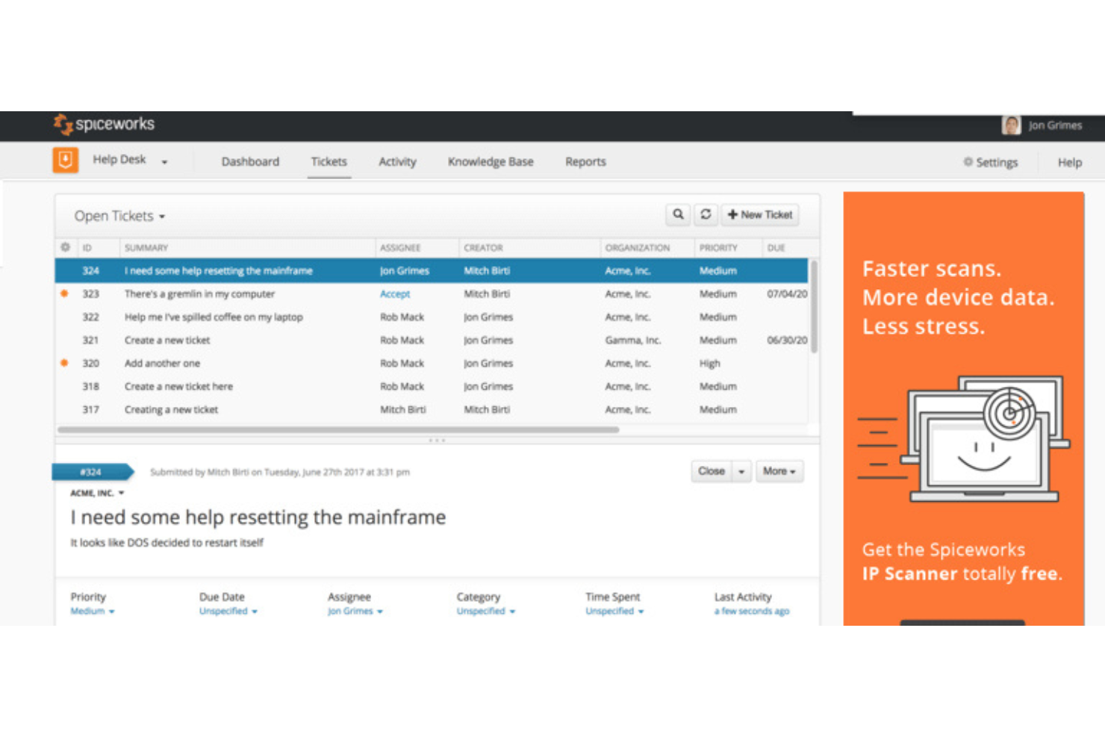This screenshot has width=1105, height=737.
Task: Accept assignment on ticket 323
Action: tap(395, 293)
